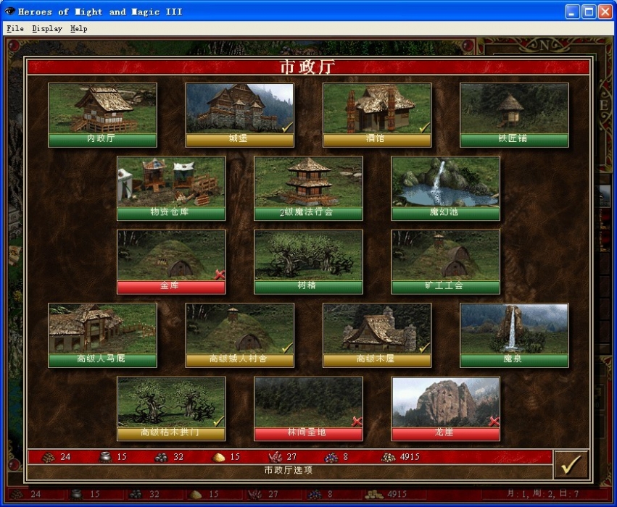Click the 市政厅 dialog title
This screenshot has width=617, height=507.
(x=307, y=67)
